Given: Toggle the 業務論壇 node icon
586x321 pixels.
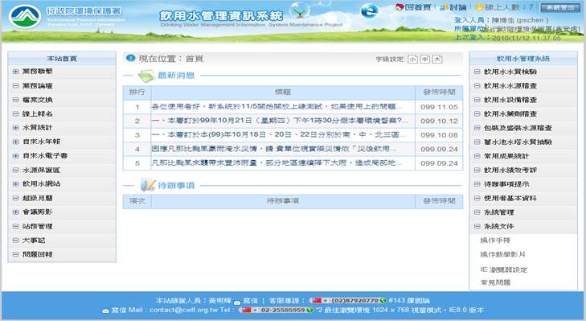Looking at the screenshot, I should click(x=16, y=85).
